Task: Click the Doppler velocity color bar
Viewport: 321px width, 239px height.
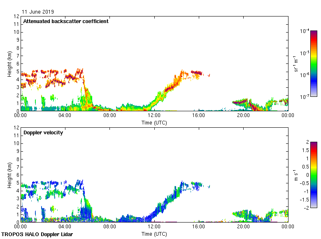Action: click(314, 175)
